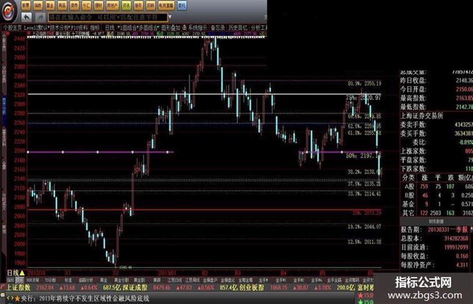Click the application logo icon
473x304 pixels.
[9, 11]
